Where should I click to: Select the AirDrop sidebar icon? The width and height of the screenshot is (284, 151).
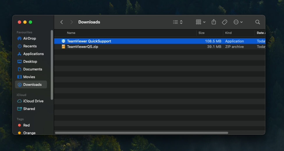coord(20,38)
